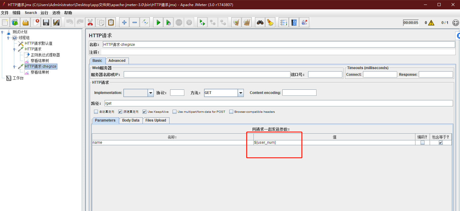Image resolution: width=460 pixels, height=211 pixels.
Task: Click the name parameter cell
Action: coord(173,142)
